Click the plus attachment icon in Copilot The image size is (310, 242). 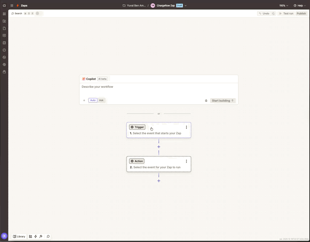tap(84, 100)
